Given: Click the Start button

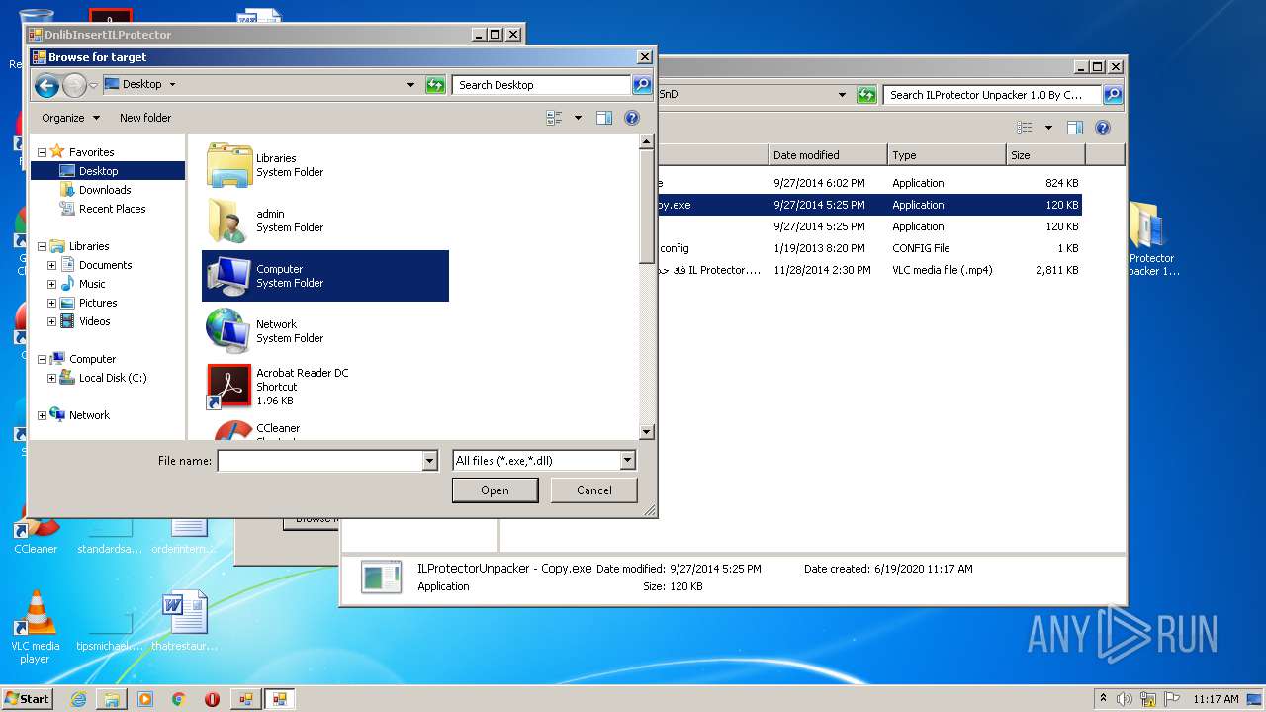Looking at the screenshot, I should click(x=27, y=699).
